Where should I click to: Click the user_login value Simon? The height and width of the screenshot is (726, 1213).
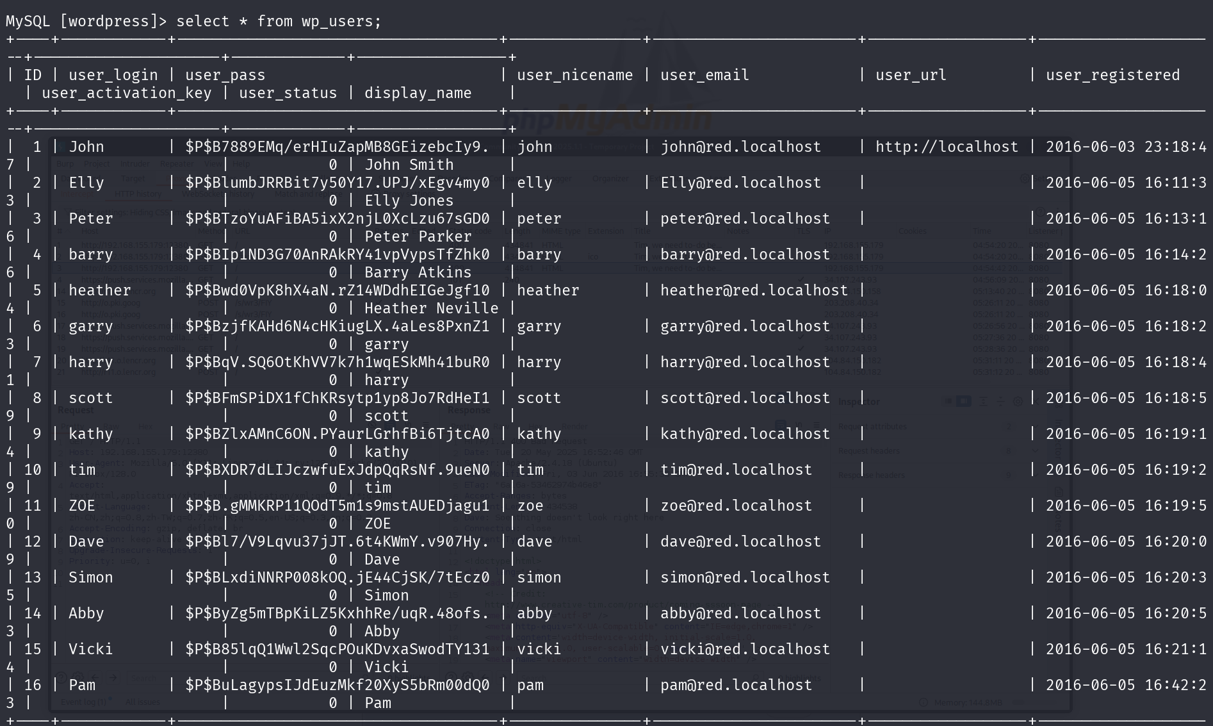(x=91, y=577)
